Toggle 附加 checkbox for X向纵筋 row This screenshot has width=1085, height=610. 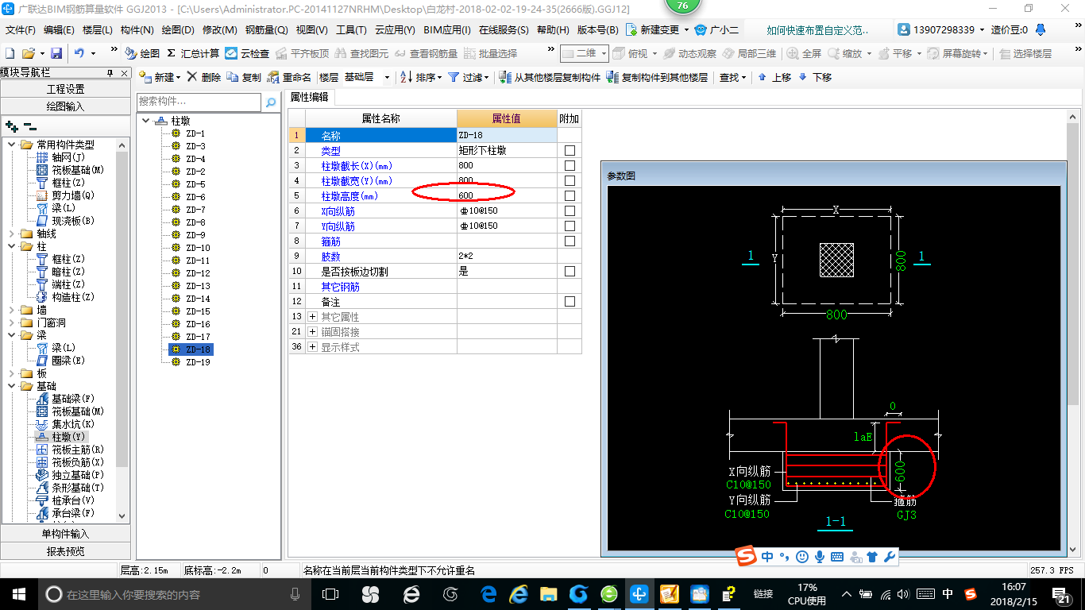(x=570, y=210)
